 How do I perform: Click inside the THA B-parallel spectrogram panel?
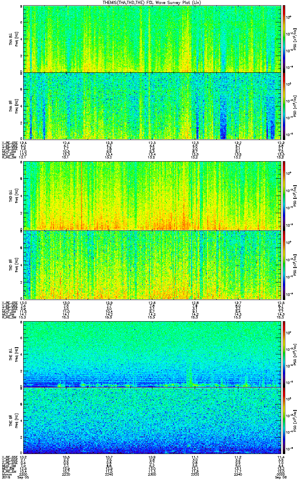[152, 106]
